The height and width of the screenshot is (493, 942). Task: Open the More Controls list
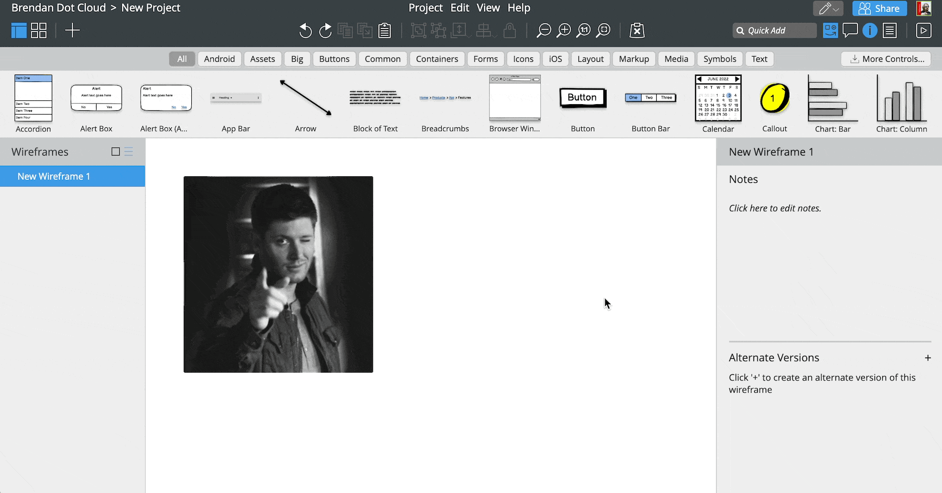tap(885, 59)
